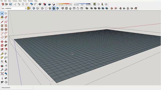Choose the Freehand drawing tool
Screen dimensions: 161x90
(x=6, y=22)
